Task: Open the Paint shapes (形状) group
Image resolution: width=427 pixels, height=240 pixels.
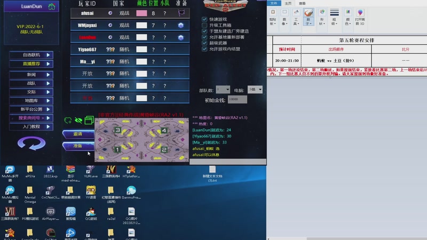Action: coord(322,17)
